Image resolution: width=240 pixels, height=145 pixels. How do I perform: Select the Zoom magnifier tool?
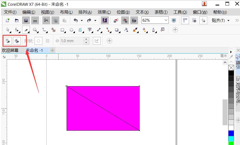pyautogui.click(x=35, y=30)
